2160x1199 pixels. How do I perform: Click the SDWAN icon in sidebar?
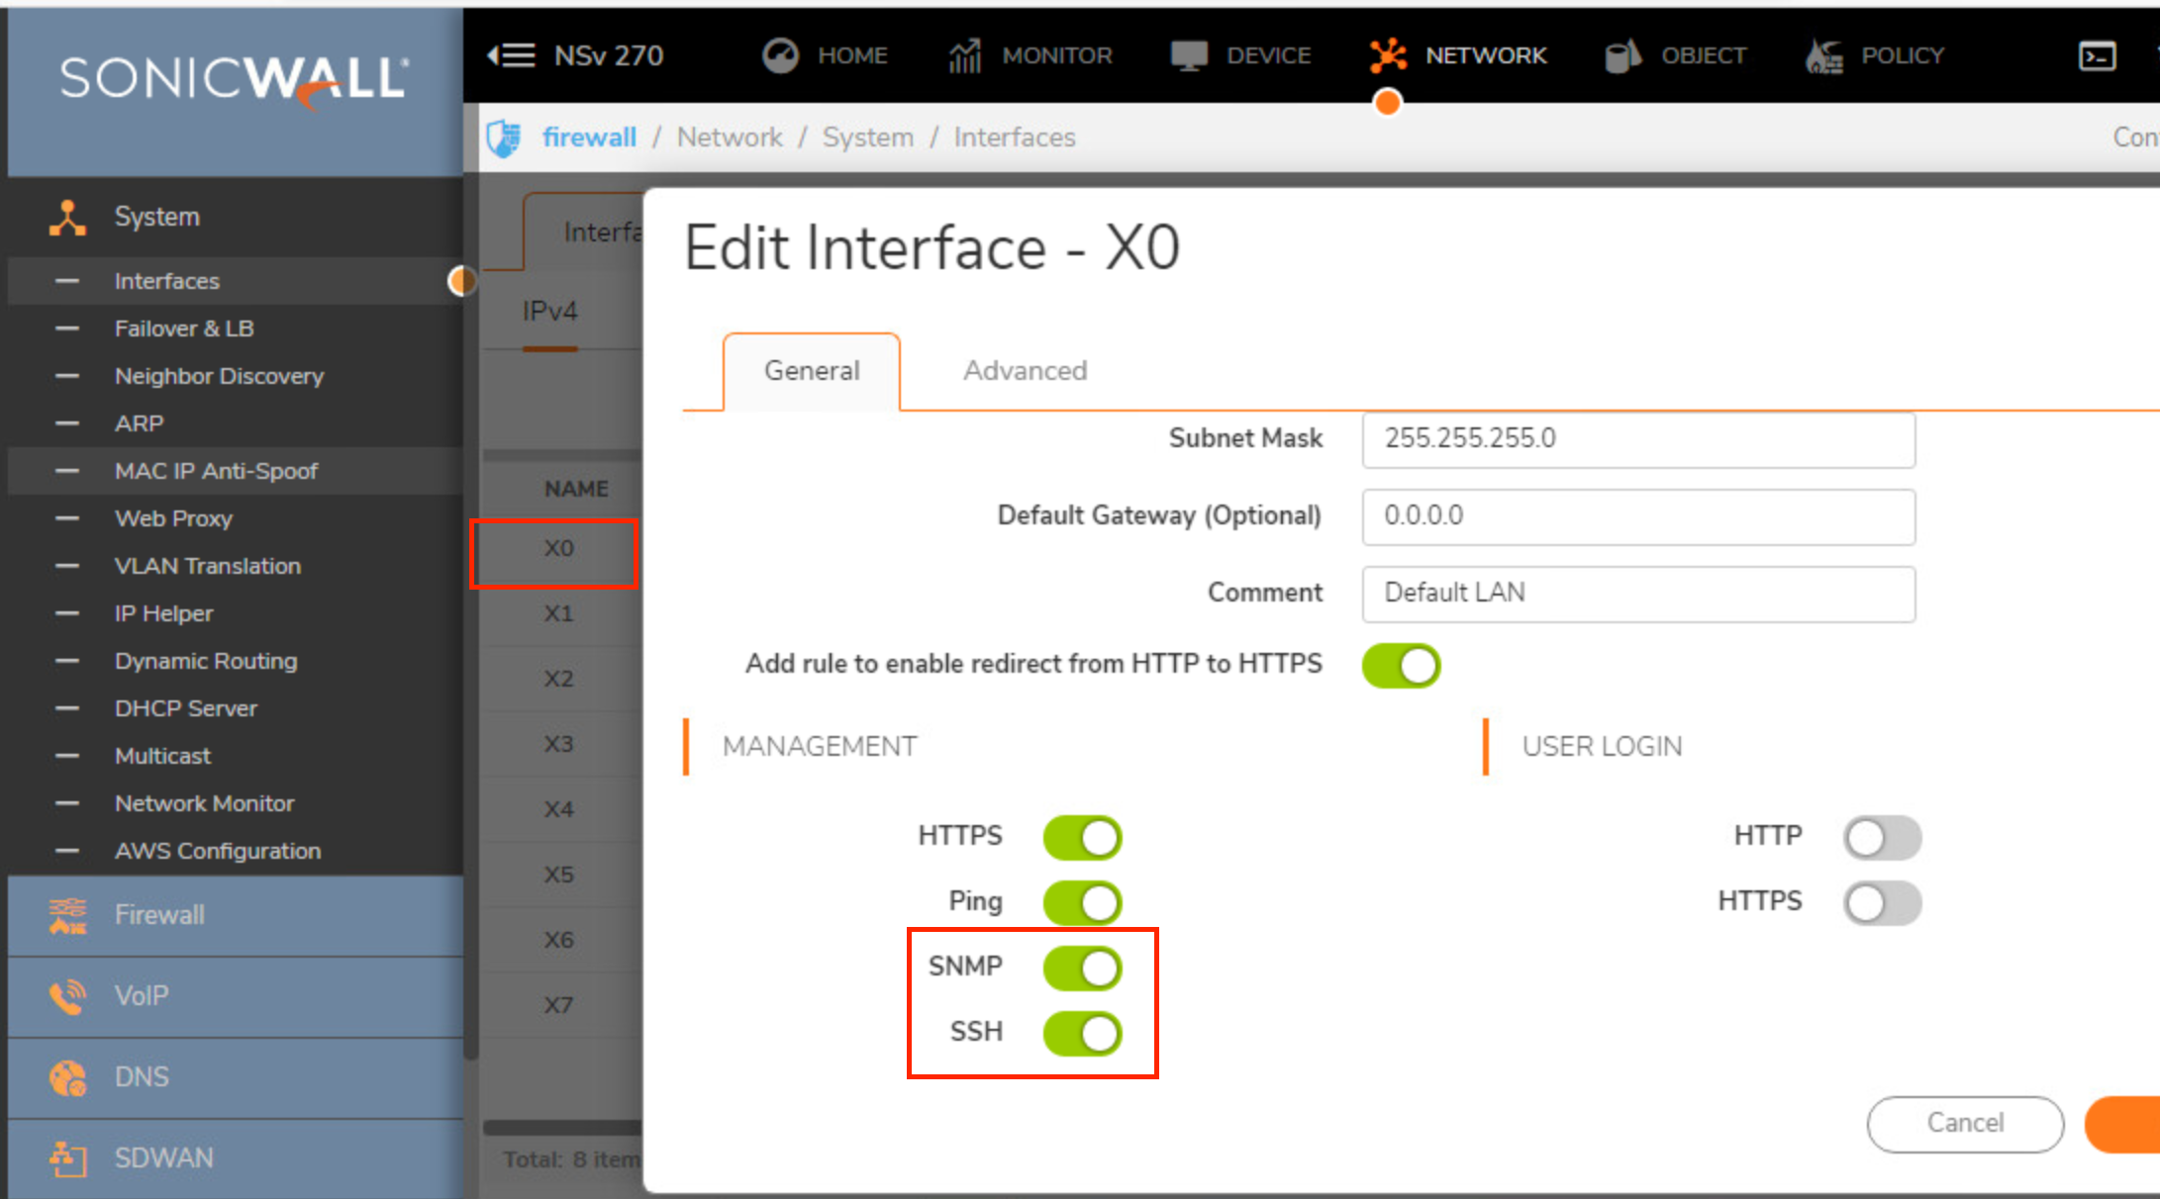coord(65,1157)
